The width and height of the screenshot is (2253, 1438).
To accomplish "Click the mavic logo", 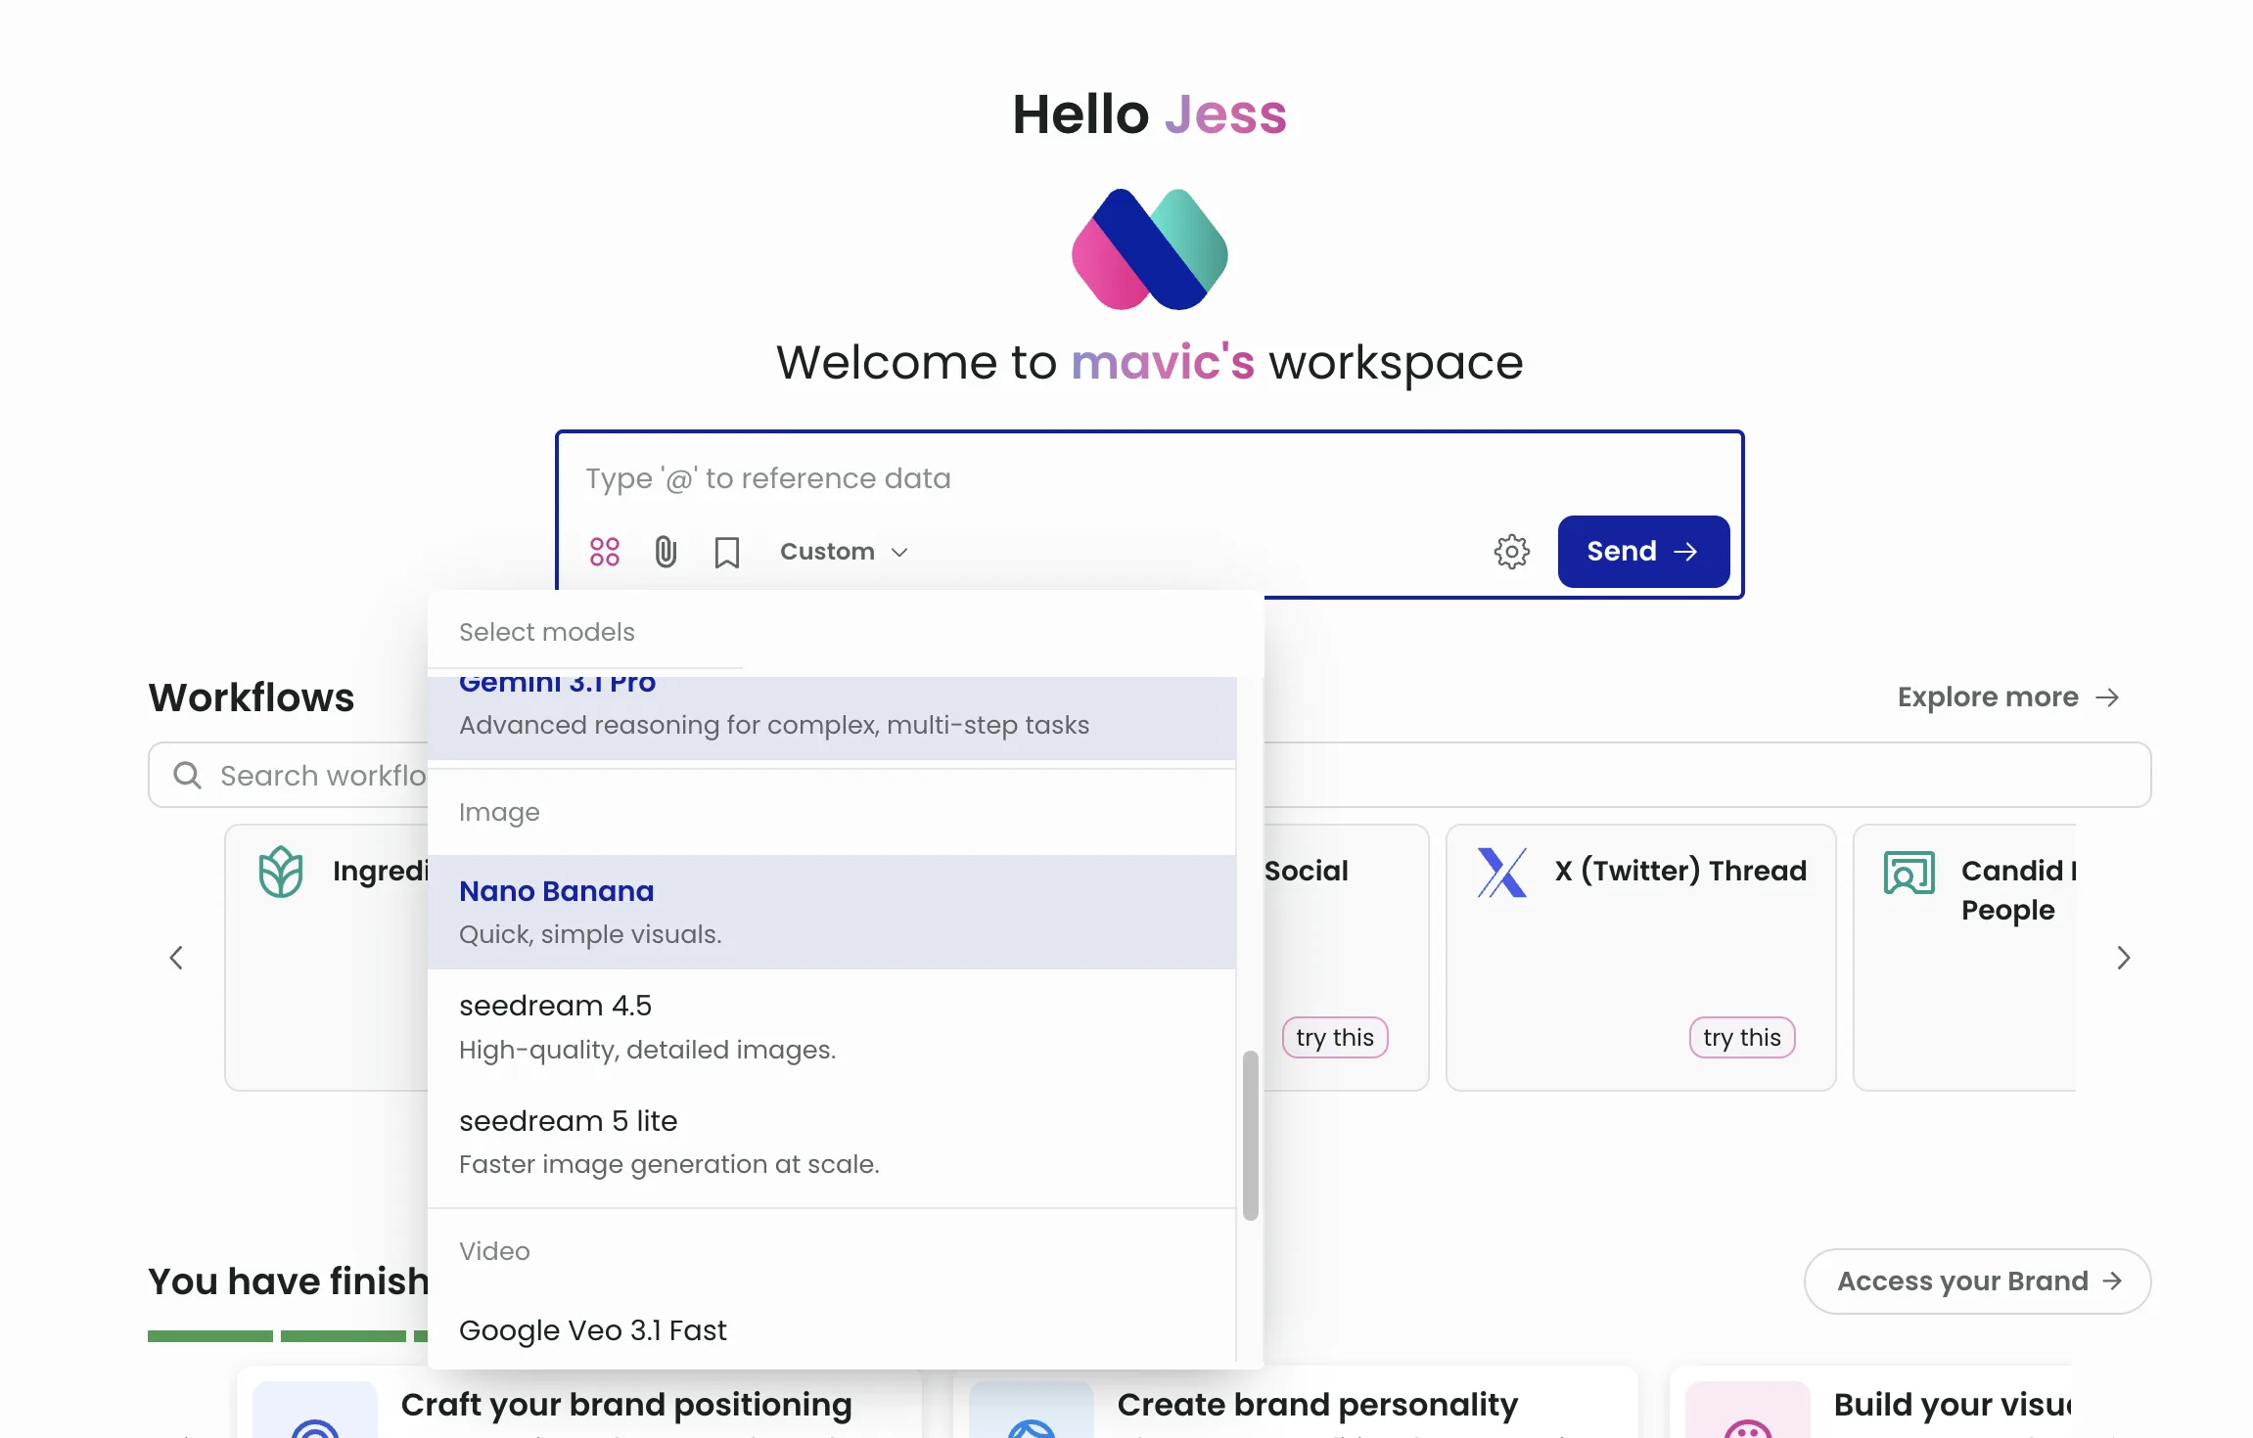I will click(1150, 249).
